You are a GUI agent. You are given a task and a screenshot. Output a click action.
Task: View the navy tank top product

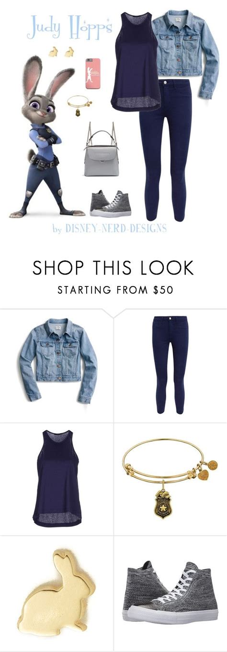57,480
